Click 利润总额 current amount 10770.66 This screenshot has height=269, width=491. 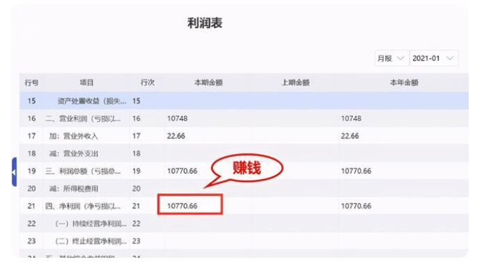182,171
